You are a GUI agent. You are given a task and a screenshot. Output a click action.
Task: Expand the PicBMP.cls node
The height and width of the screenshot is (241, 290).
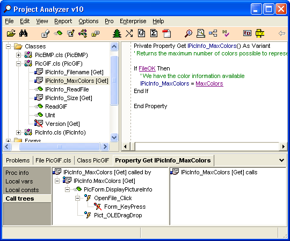point(18,55)
